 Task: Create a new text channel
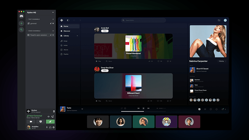(53, 19)
